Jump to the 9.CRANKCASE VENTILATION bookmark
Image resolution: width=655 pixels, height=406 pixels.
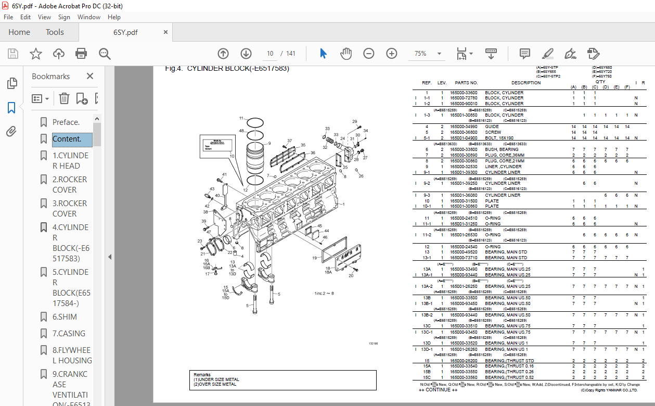point(70,389)
